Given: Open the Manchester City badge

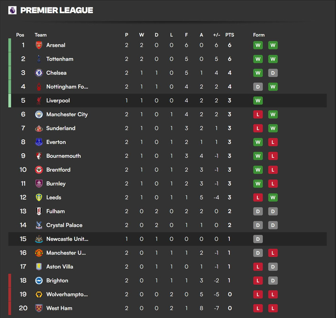Looking at the screenshot, I should pos(39,114).
